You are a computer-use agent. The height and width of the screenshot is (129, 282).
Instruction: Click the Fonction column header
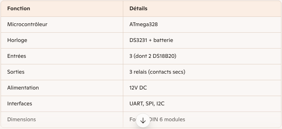[19, 9]
